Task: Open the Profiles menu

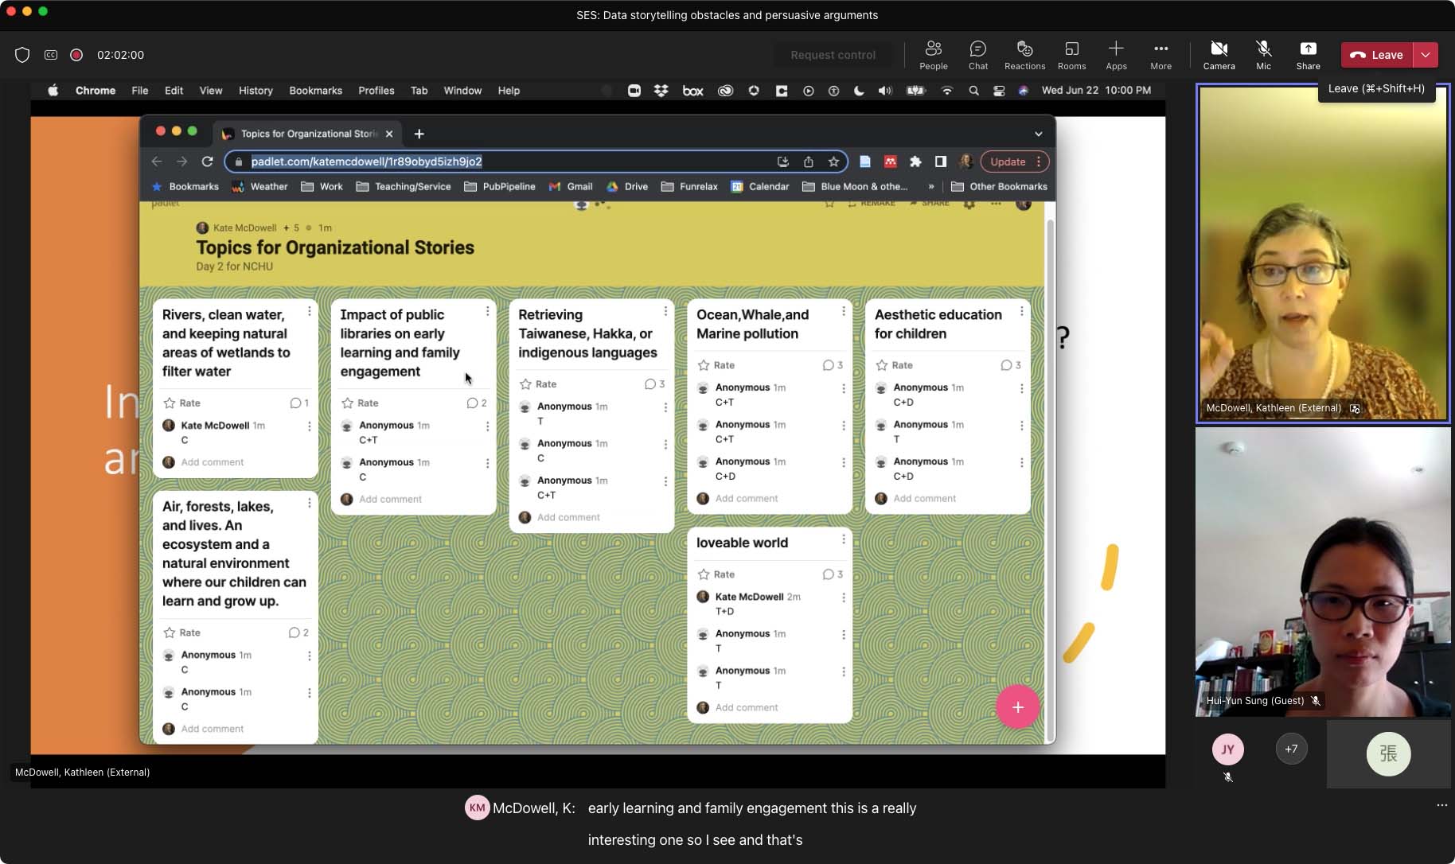Action: pos(376,91)
